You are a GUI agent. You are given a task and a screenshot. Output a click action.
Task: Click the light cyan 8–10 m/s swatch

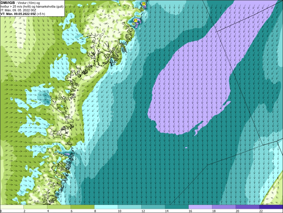pos(106,207)
